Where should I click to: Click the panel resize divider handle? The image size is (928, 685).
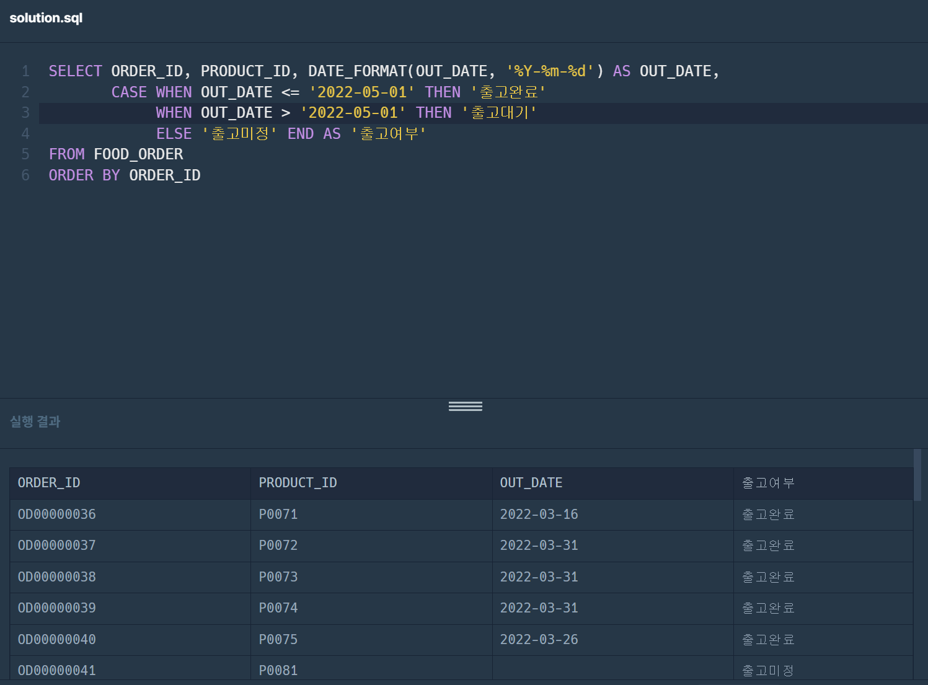point(465,406)
